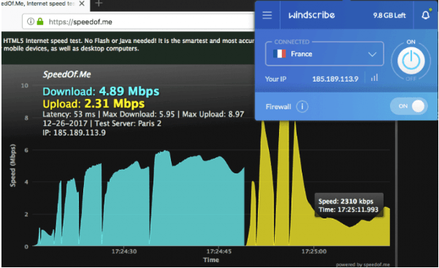
Task: Click the site information icon in address bar
Action: (x=31, y=22)
